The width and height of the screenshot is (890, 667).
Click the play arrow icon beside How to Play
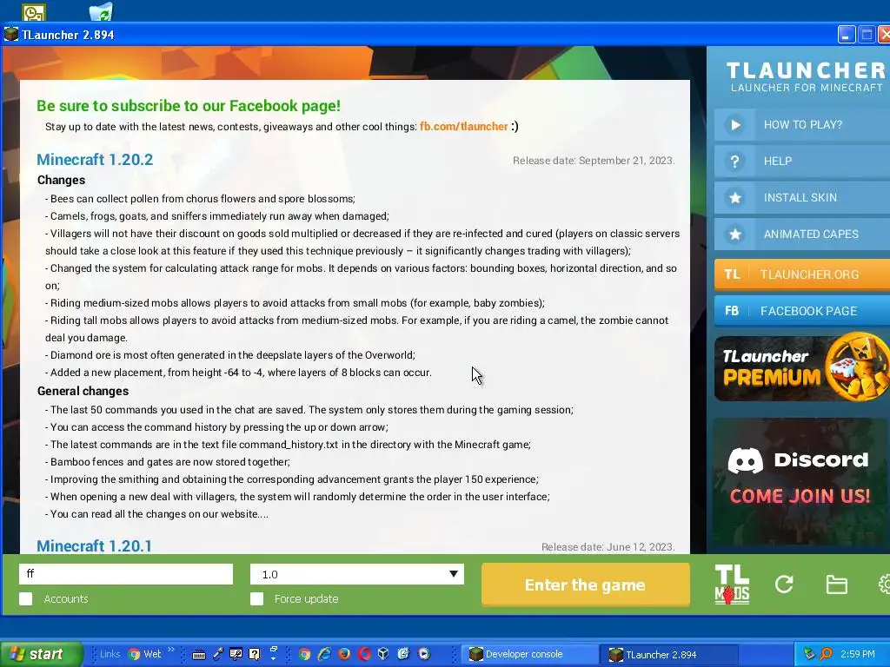(x=735, y=125)
